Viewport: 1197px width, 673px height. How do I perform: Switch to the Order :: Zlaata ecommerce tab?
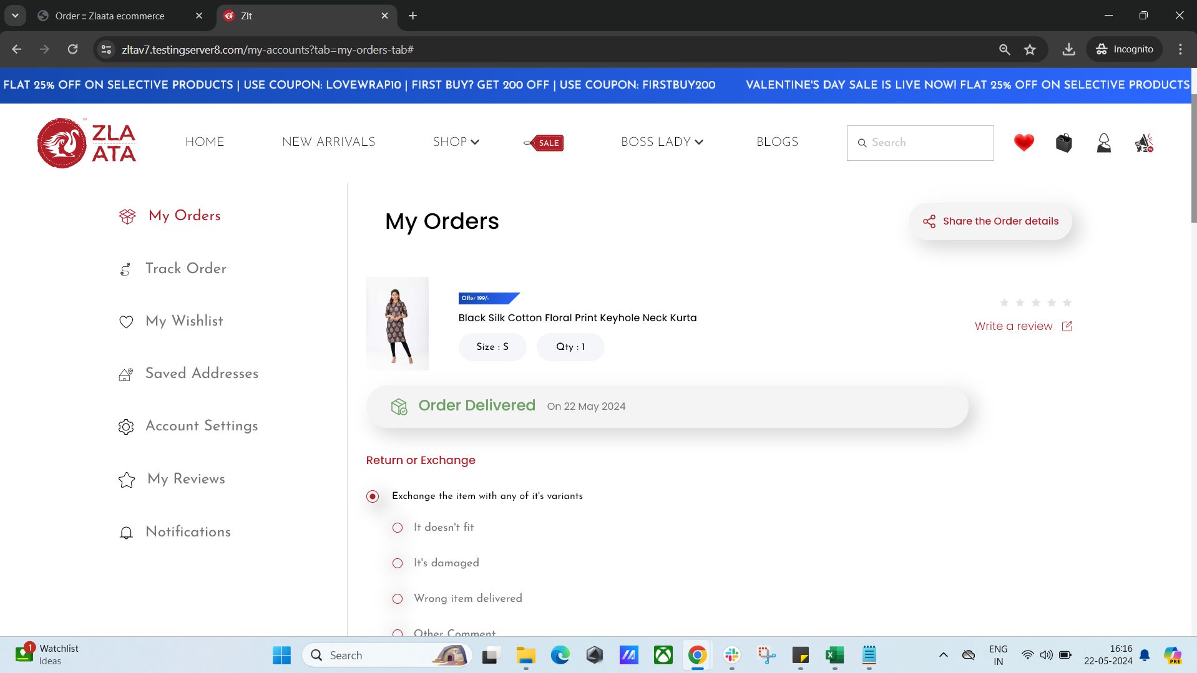[110, 16]
